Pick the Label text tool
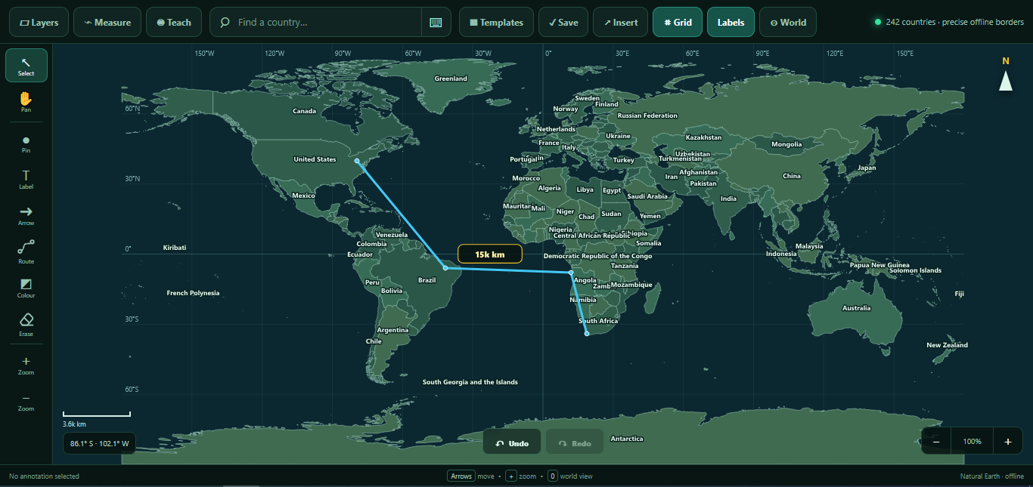Image resolution: width=1033 pixels, height=487 pixels. (26, 180)
